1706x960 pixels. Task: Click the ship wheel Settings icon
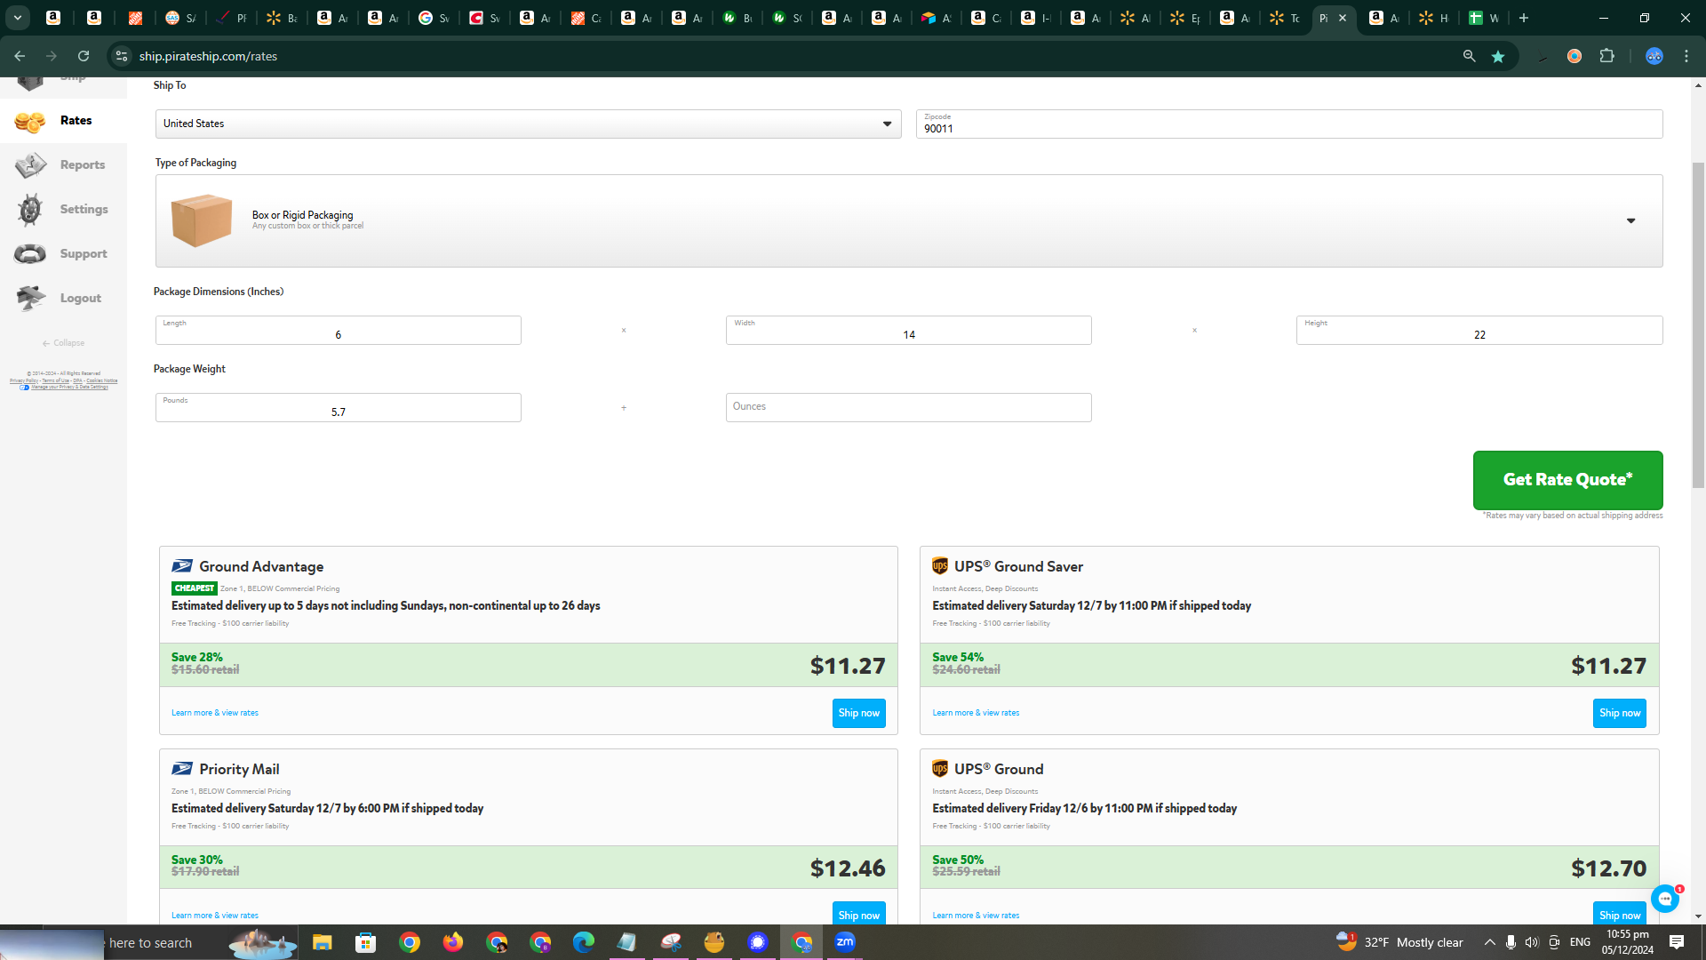(30, 209)
